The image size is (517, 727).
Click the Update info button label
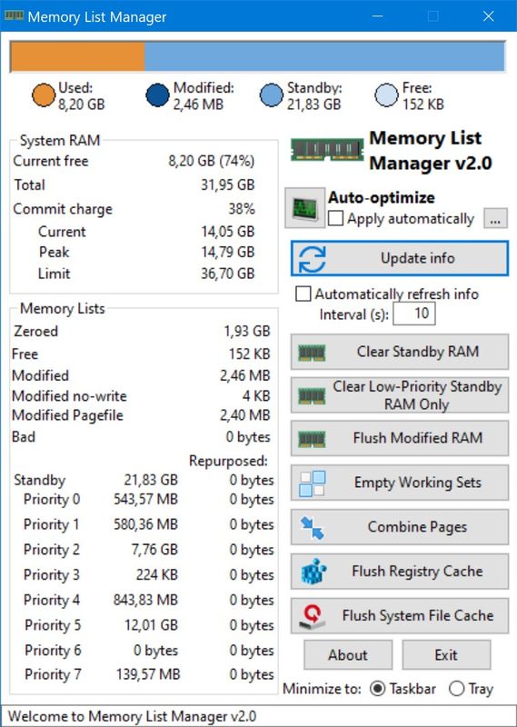tap(417, 258)
